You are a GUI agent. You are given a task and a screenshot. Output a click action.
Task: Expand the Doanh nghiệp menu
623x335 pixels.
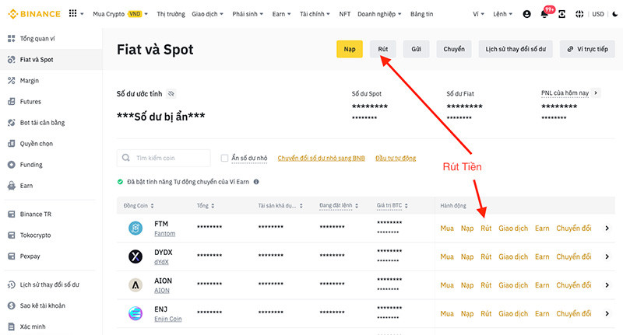click(x=379, y=14)
